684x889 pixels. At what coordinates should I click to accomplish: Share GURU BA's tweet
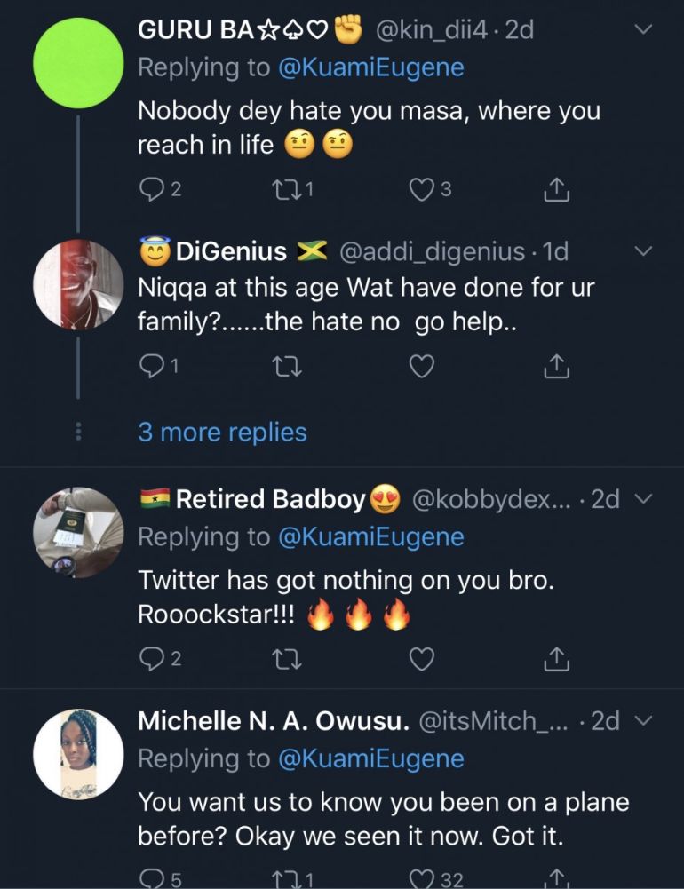(x=554, y=188)
